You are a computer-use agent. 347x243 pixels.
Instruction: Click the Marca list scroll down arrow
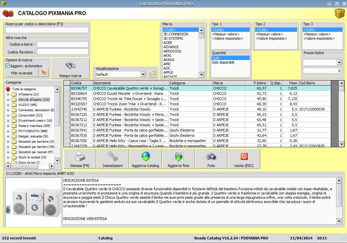click(x=201, y=74)
